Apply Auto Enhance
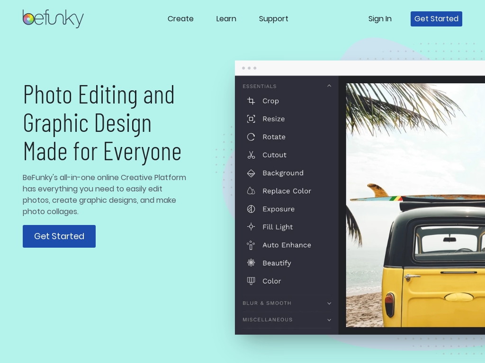 pos(287,245)
